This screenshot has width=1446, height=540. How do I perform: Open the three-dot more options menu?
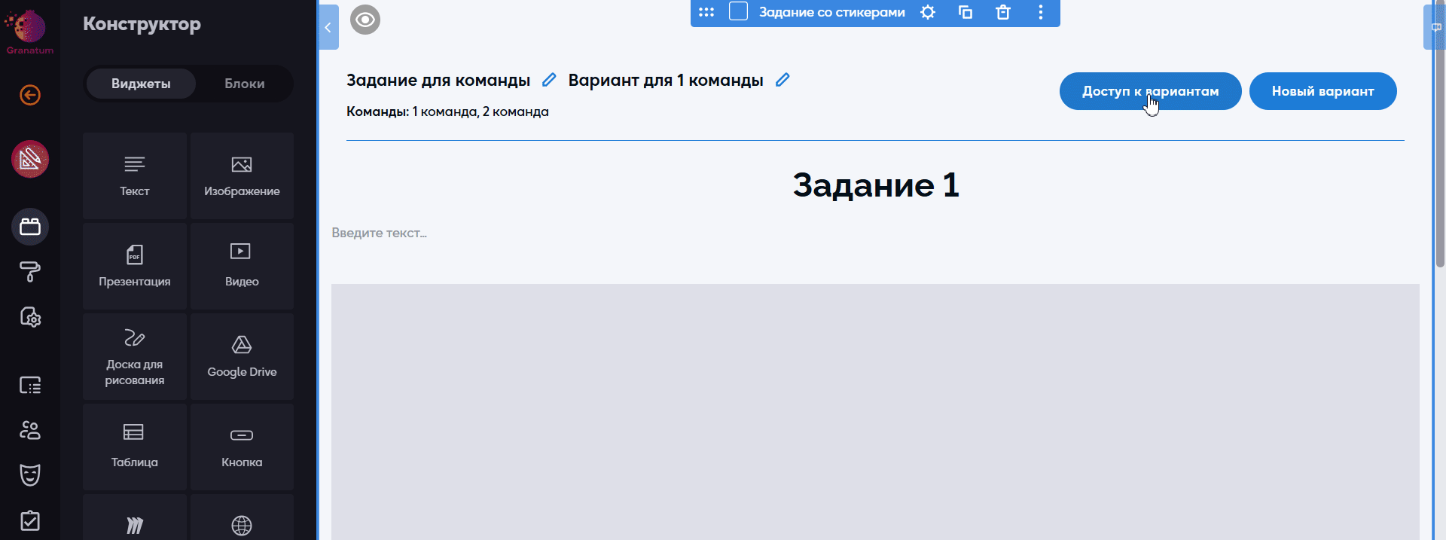pos(1041,13)
